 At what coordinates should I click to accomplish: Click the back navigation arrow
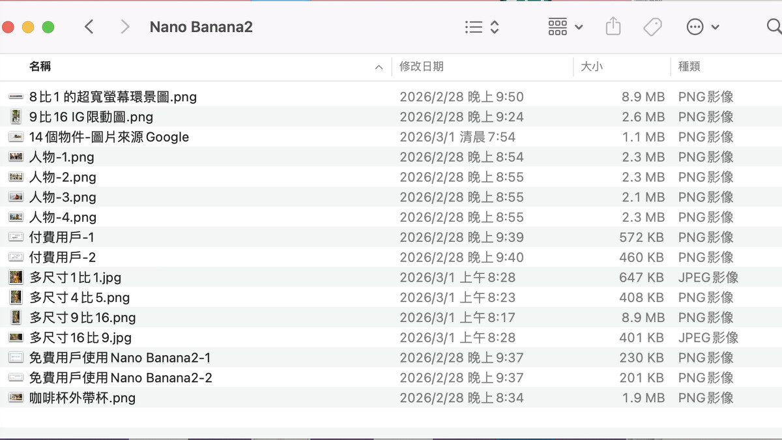click(x=89, y=27)
